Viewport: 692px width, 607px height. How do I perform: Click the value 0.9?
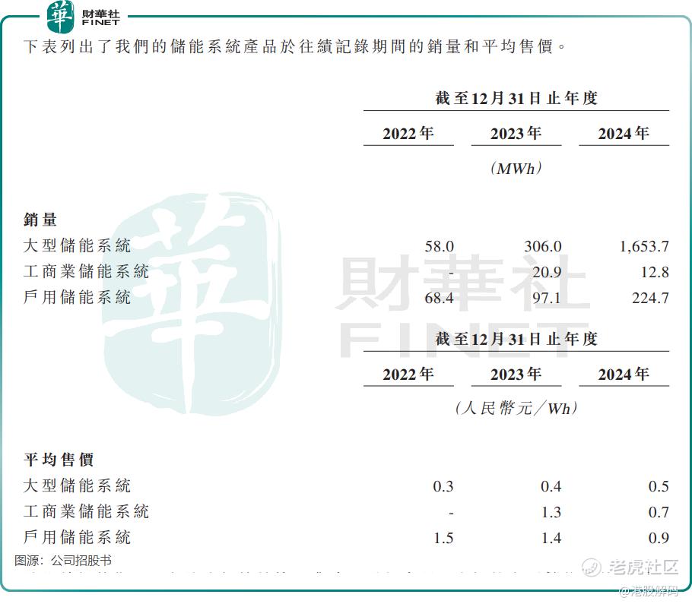tap(659, 538)
